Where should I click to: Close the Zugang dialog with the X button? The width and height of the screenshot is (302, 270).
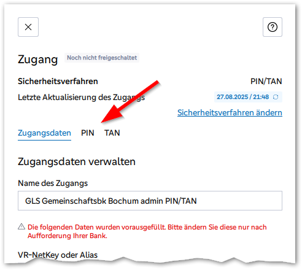click(x=28, y=27)
